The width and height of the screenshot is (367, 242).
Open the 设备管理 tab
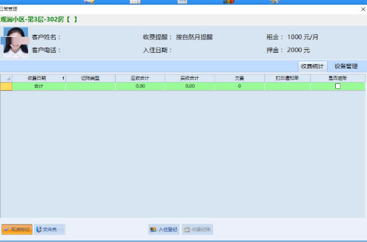[x=346, y=66]
